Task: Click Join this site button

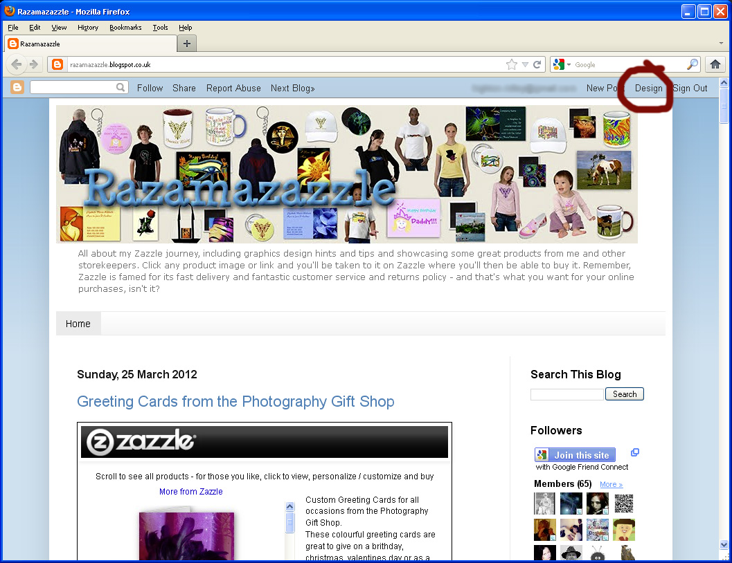Action: (575, 455)
